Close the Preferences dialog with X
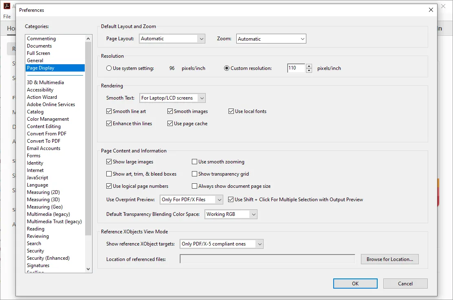This screenshot has height=300, width=453. (x=431, y=10)
